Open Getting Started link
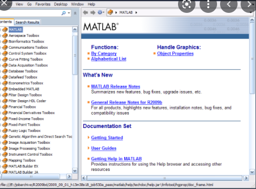Screen dimensions: 256x189 [107, 138]
